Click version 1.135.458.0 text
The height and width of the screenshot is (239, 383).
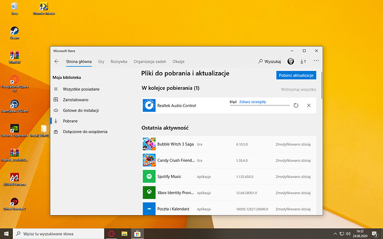coord(244,176)
